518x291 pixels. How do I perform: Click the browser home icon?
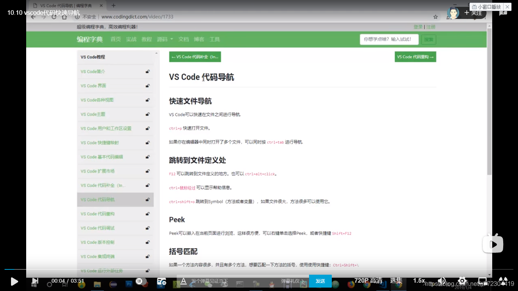click(x=64, y=17)
